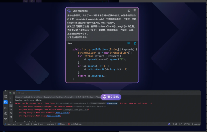
Task: Rerun the program in run toolbar
Action: 10,93
